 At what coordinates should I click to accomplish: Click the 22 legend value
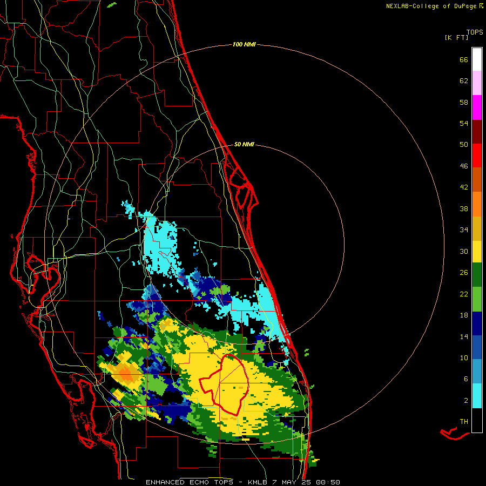(x=464, y=294)
